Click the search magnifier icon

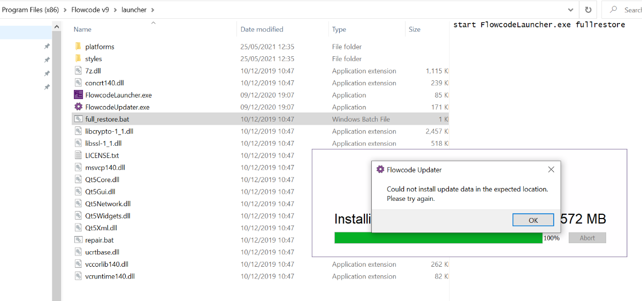(614, 10)
